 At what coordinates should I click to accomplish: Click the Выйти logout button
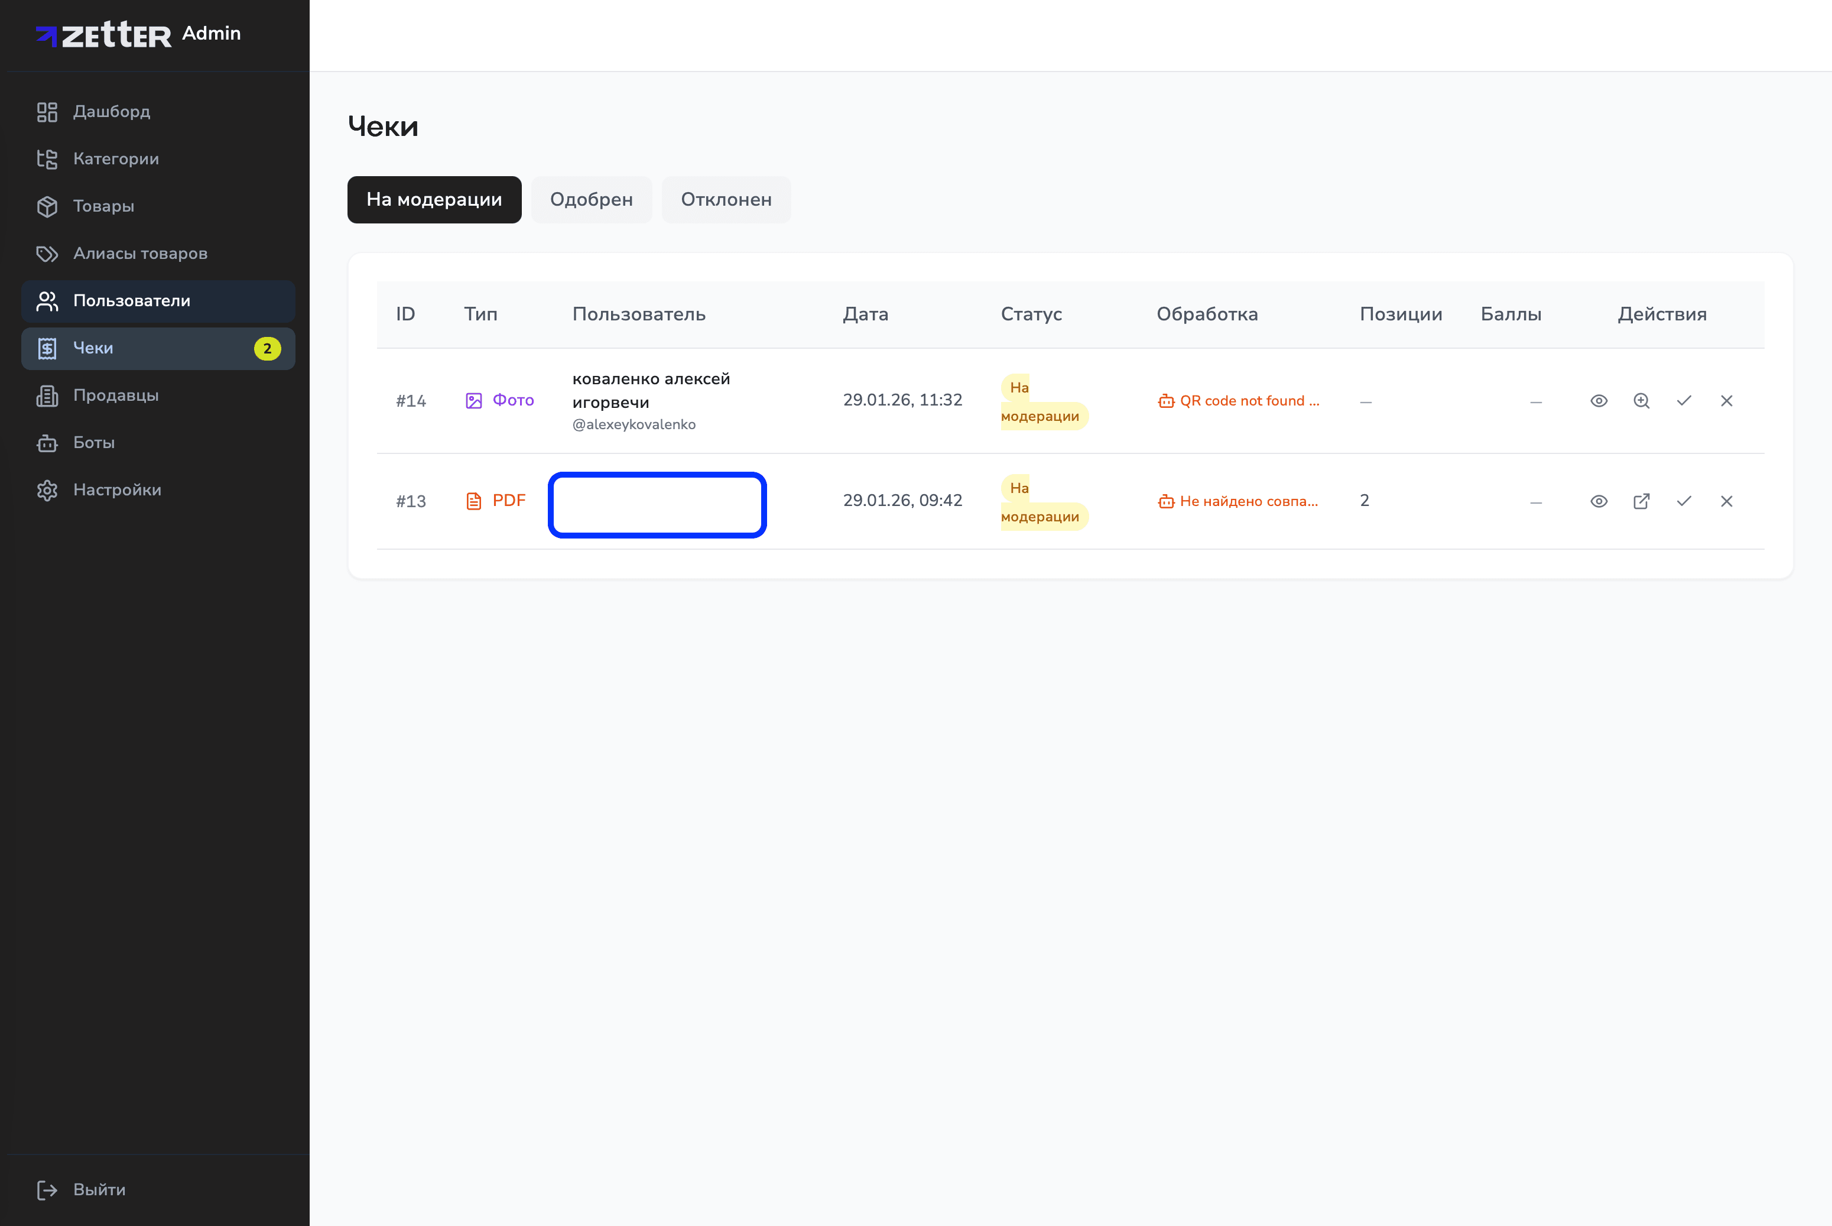[99, 1189]
